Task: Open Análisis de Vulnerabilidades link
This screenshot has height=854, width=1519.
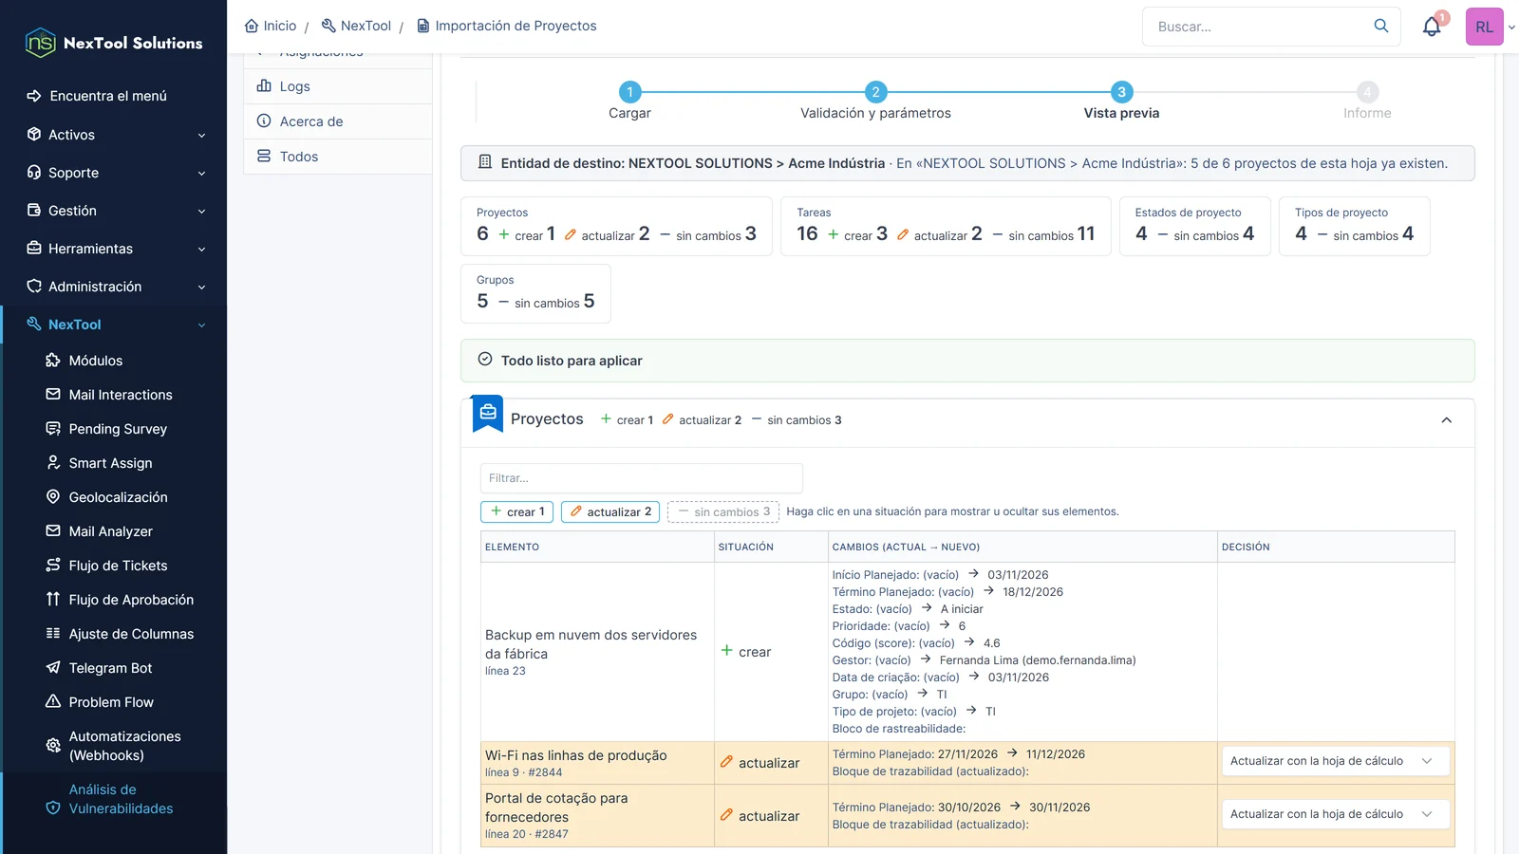Action: pyautogui.click(x=121, y=799)
